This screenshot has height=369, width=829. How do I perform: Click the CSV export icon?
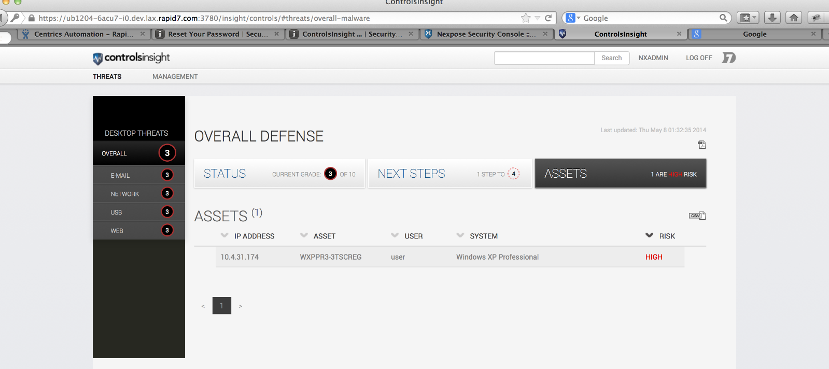click(697, 216)
